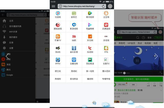Open the 第一视频 text link
The image size is (164, 108).
90,71
